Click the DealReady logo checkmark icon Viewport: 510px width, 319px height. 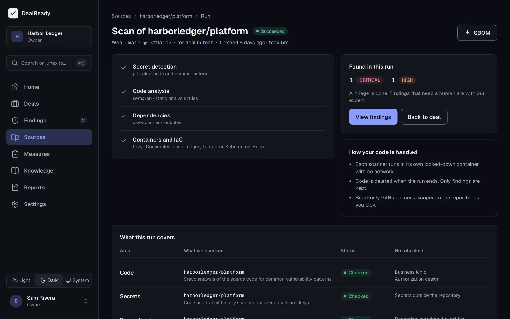13,13
